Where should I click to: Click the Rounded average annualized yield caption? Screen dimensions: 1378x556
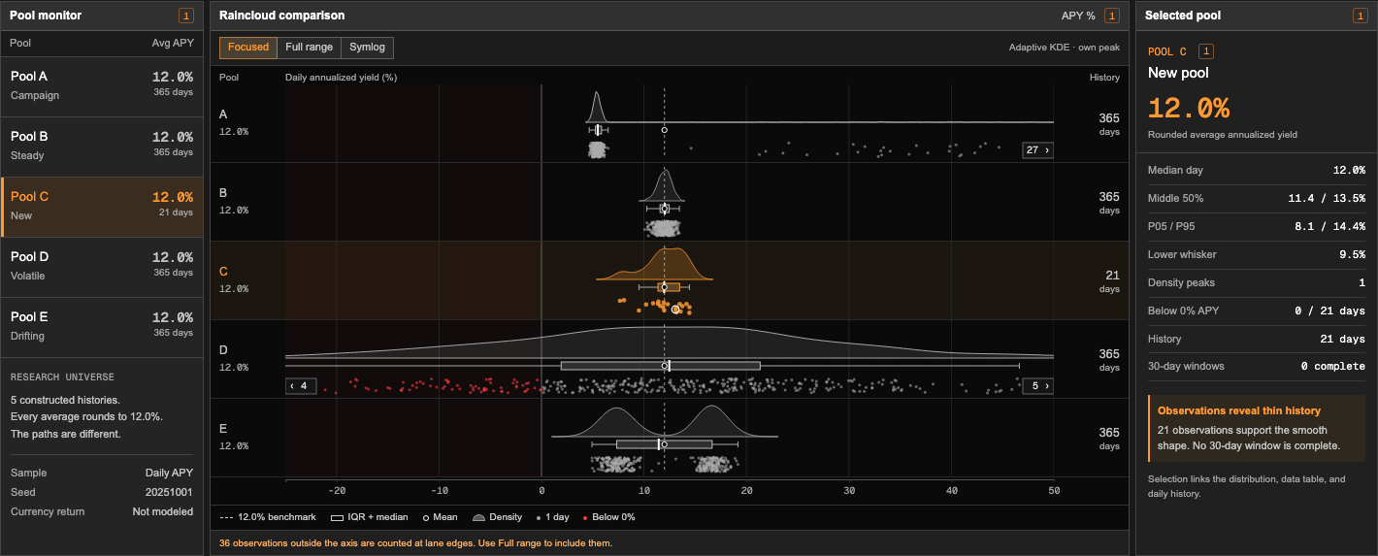(x=1223, y=135)
